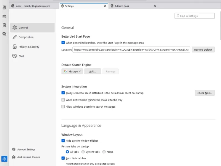Click the blue Settings gear icon at bottom-left

(x=4, y=159)
